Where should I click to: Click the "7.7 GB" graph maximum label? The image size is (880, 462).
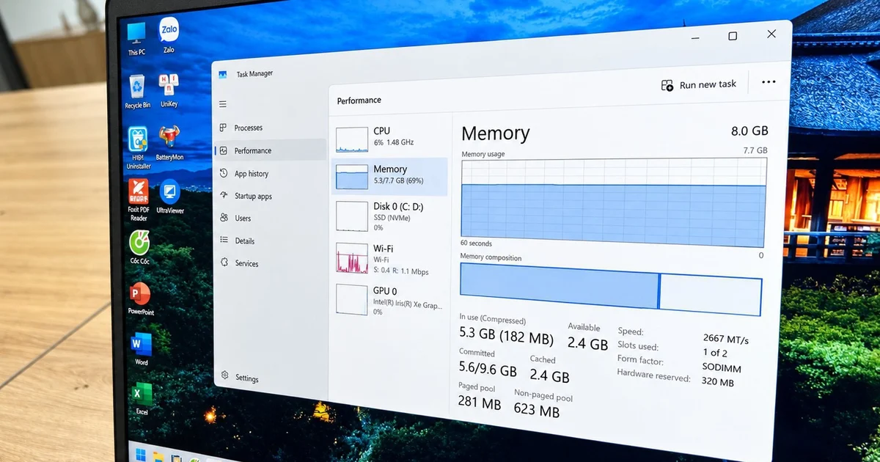click(755, 150)
